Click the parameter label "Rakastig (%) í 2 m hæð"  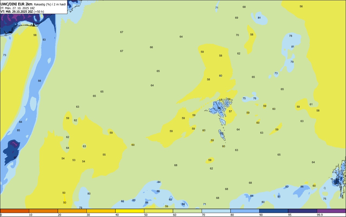[50, 4]
